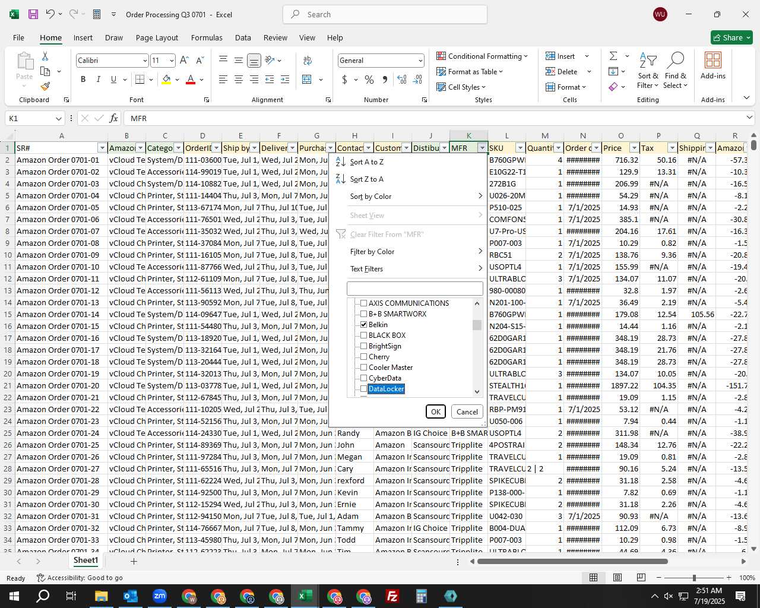This screenshot has height=608, width=760.
Task: Check DataLocker filter checkbox
Action: pyautogui.click(x=364, y=388)
